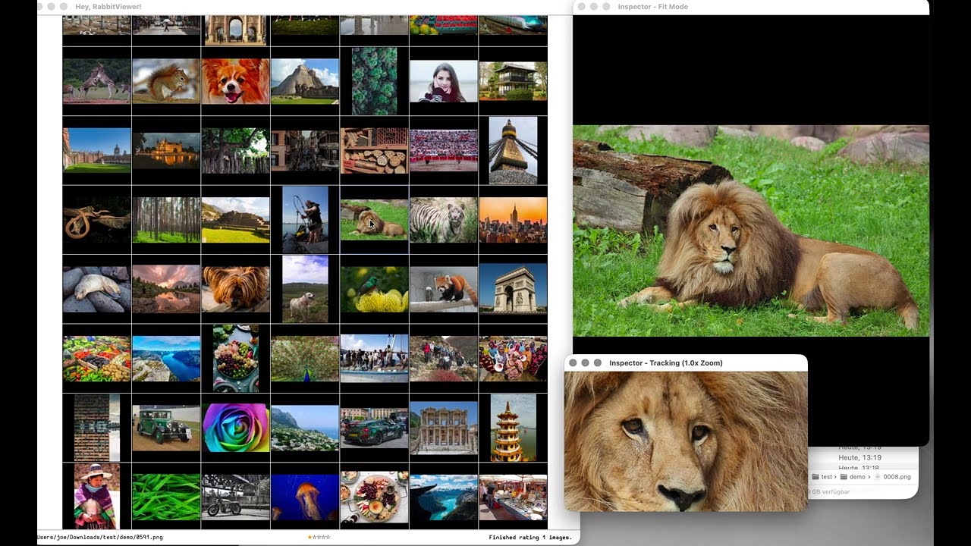971x546 pixels.
Task: Choose the Arc de Triomphe thumbnail
Action: coord(513,289)
